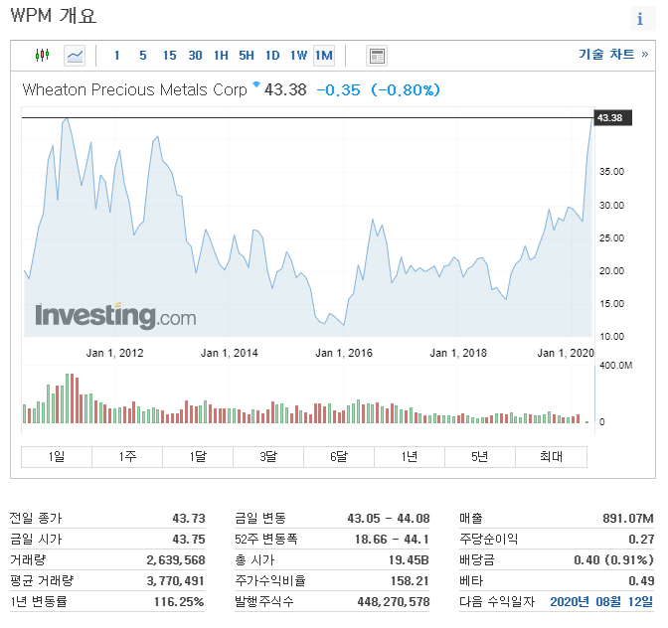668x628 pixels.
Task: Open the 기술 차트 link
Action: click(x=613, y=54)
